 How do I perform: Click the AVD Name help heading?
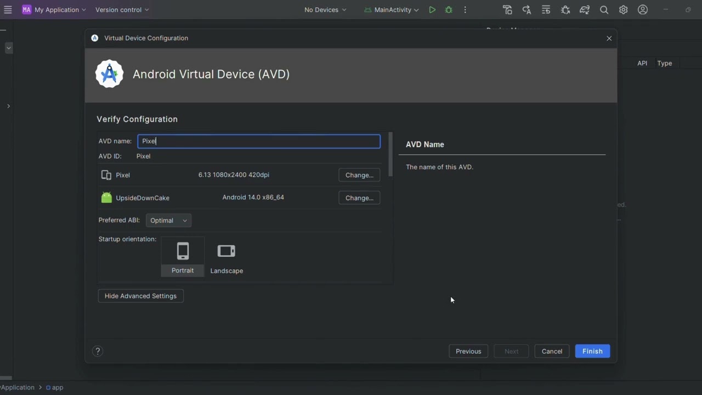425,144
